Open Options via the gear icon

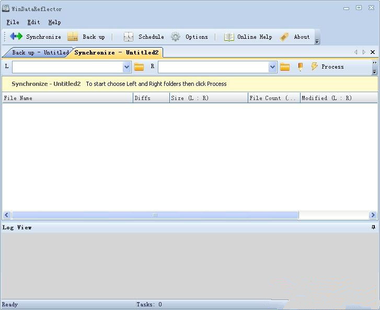[x=176, y=37]
